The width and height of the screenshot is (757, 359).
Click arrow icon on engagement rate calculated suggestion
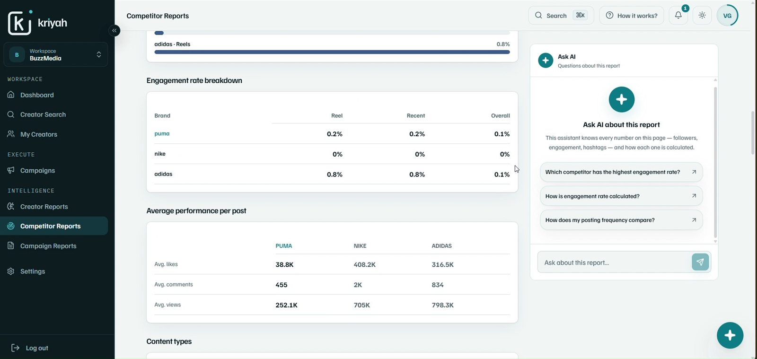coord(694,196)
